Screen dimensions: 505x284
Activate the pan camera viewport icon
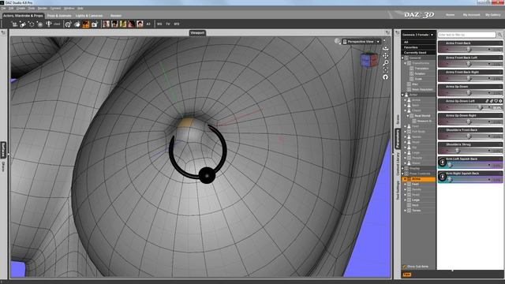click(386, 56)
